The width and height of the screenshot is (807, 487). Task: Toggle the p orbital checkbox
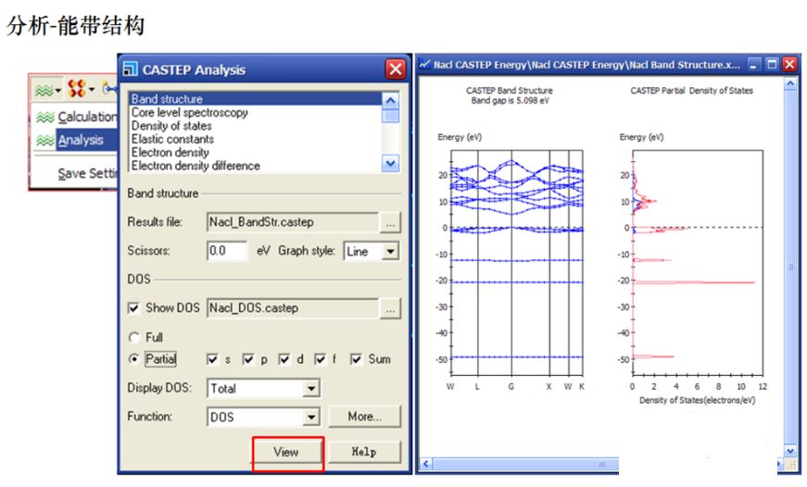click(x=249, y=359)
